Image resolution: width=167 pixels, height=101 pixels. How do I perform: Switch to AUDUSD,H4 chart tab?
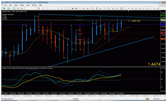click(70, 96)
